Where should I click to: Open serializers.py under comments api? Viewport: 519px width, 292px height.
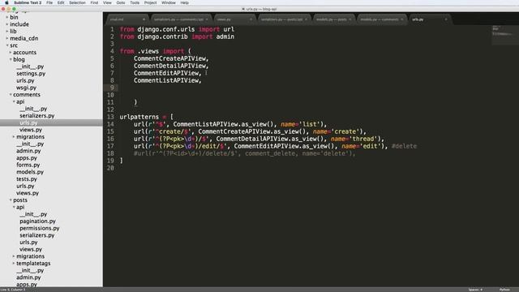[x=36, y=116]
